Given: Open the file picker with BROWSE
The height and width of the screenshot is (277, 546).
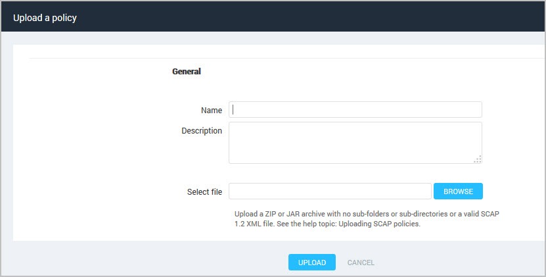Looking at the screenshot, I should tap(458, 191).
